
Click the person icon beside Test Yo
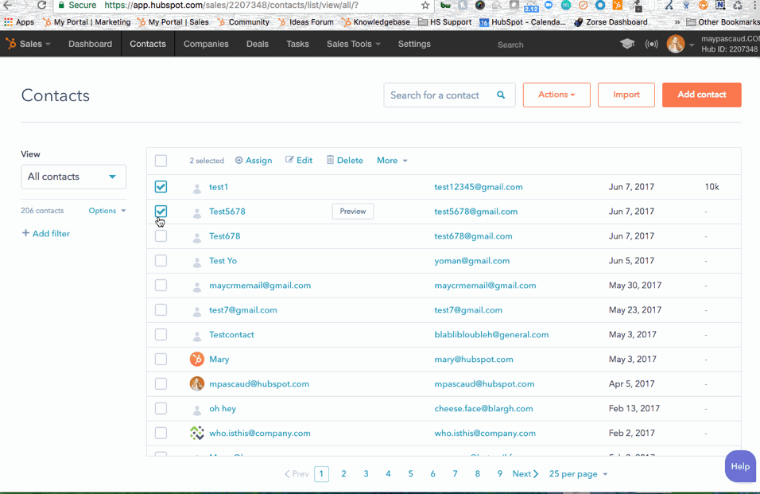(x=197, y=262)
